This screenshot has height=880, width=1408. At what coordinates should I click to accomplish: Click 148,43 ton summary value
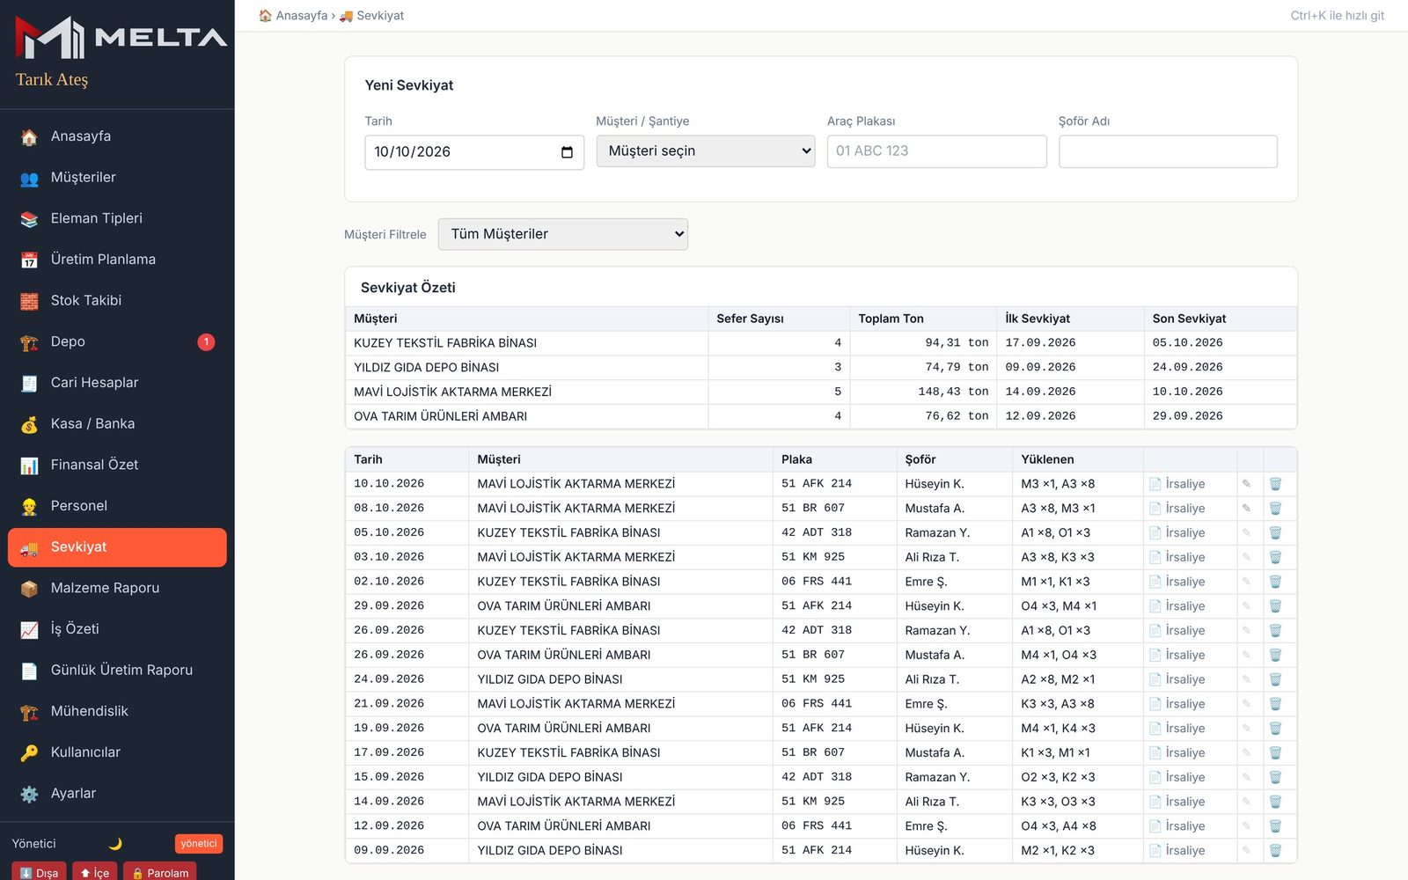[x=953, y=392]
